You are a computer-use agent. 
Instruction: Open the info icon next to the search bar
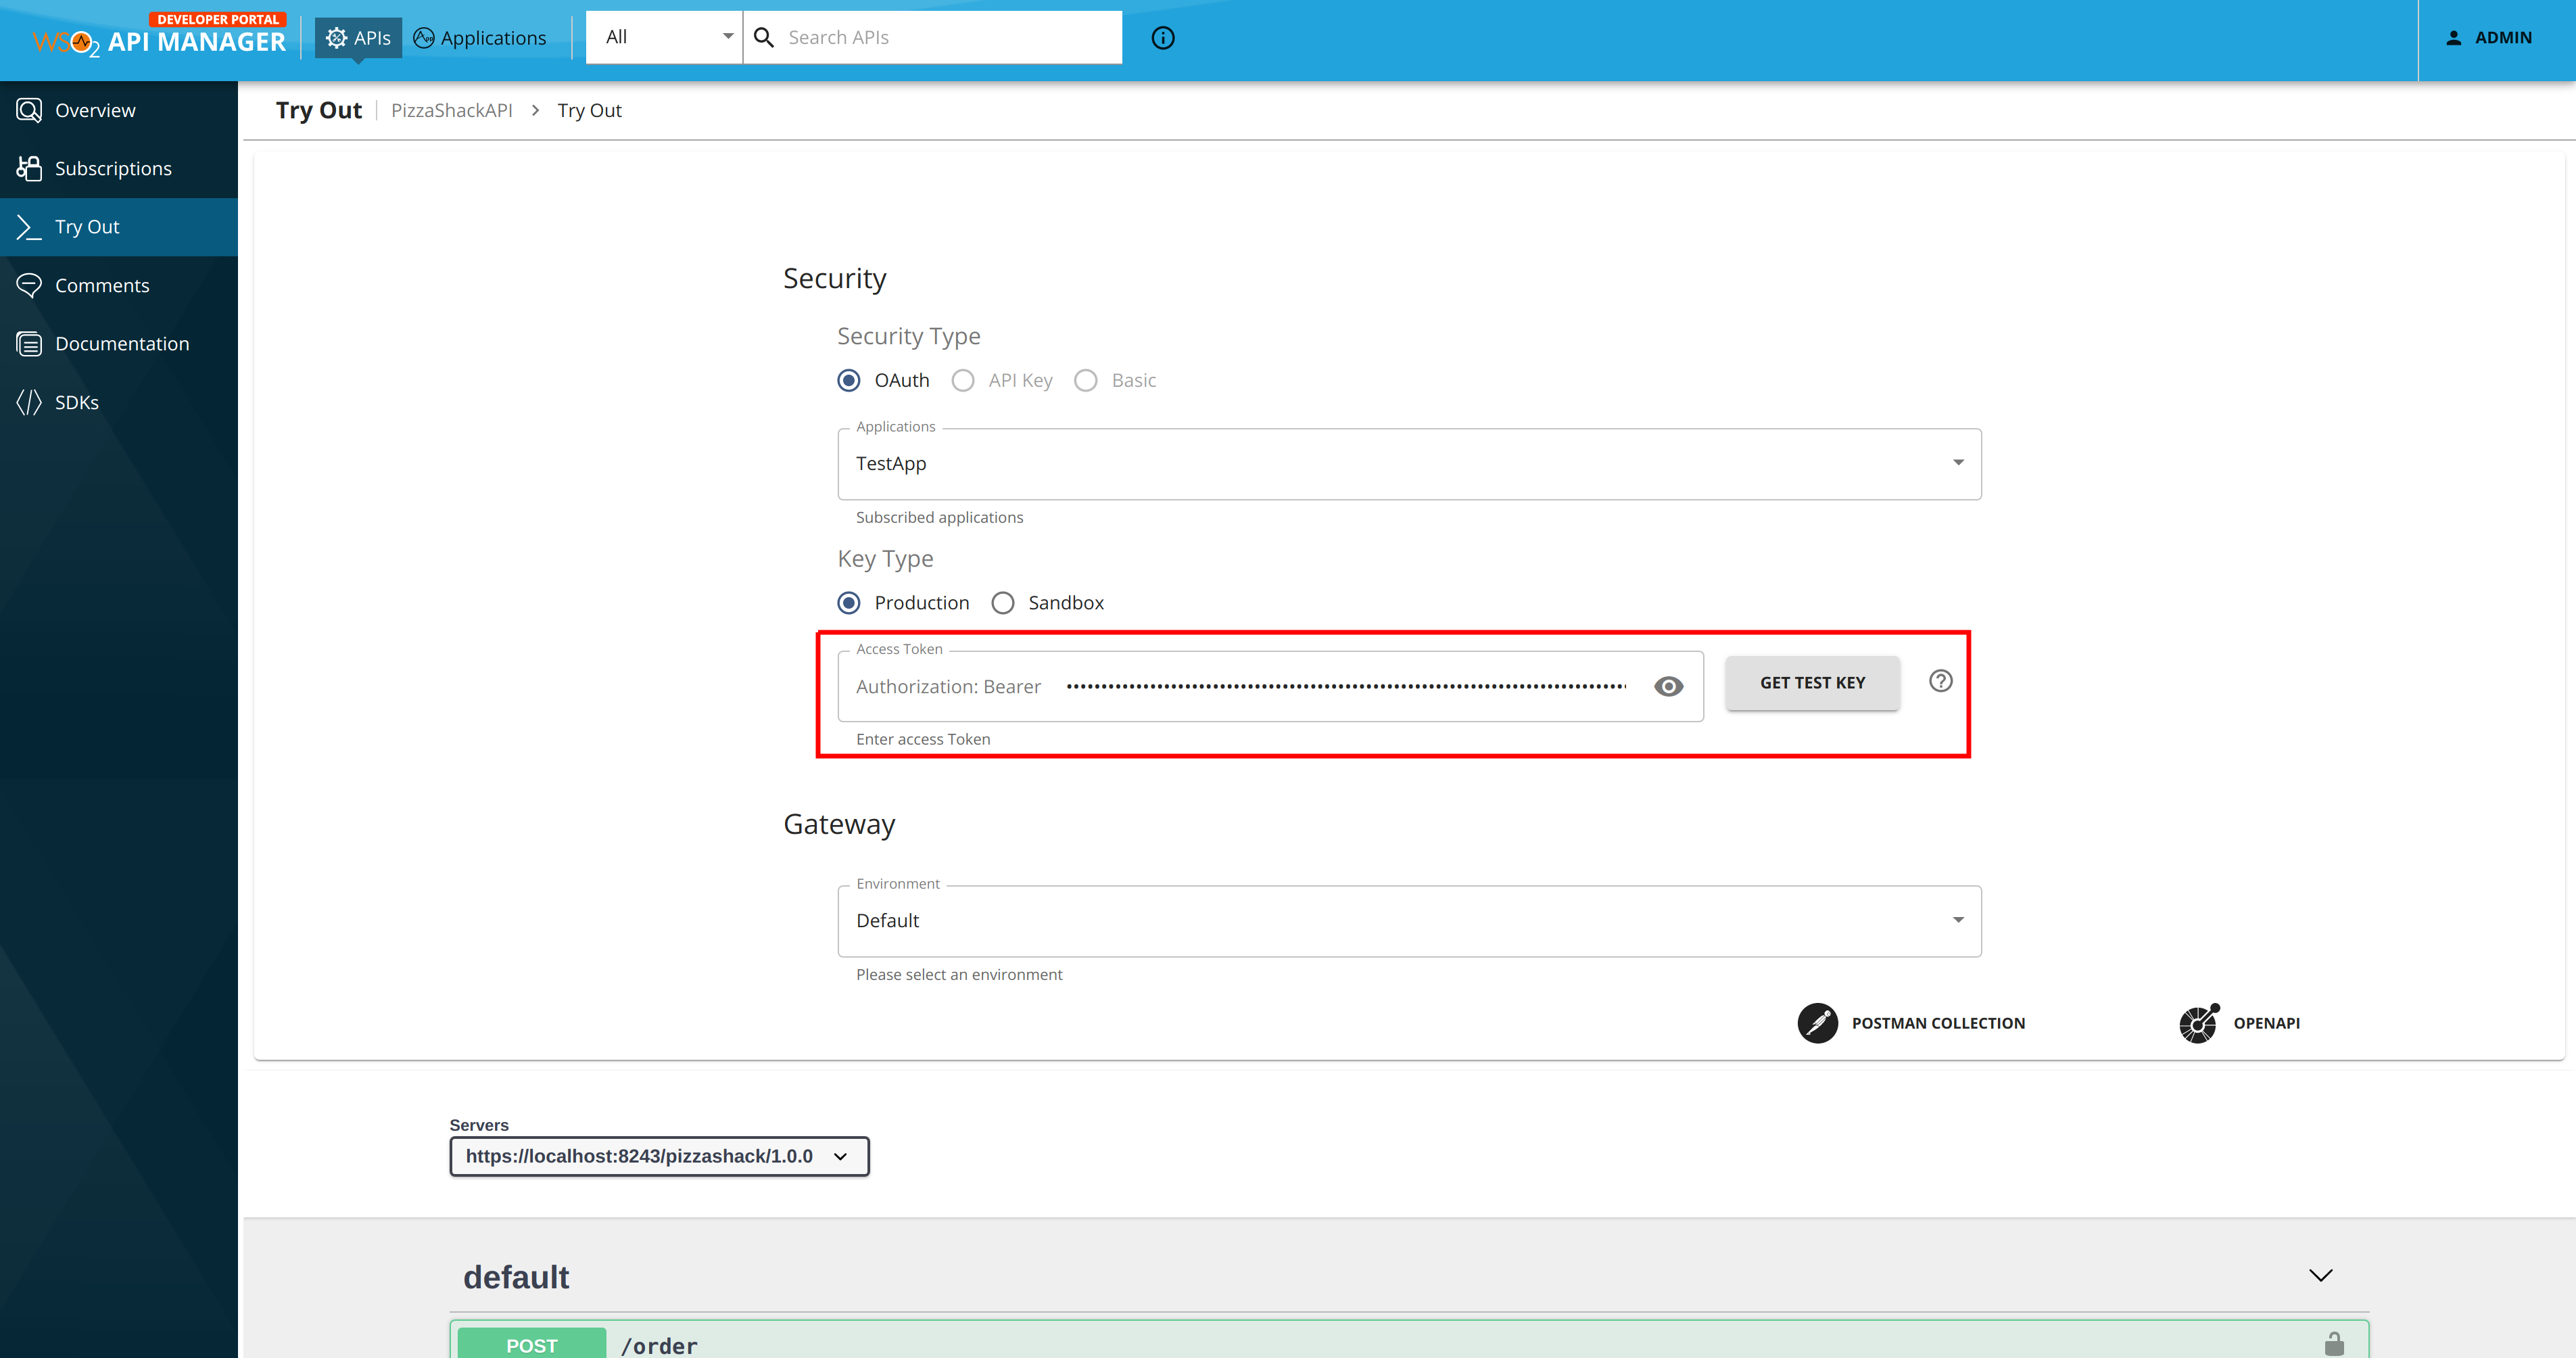(x=1162, y=37)
